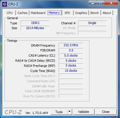Click the empty Bank Cycle Time field
120x118 pixels.
(71, 76)
